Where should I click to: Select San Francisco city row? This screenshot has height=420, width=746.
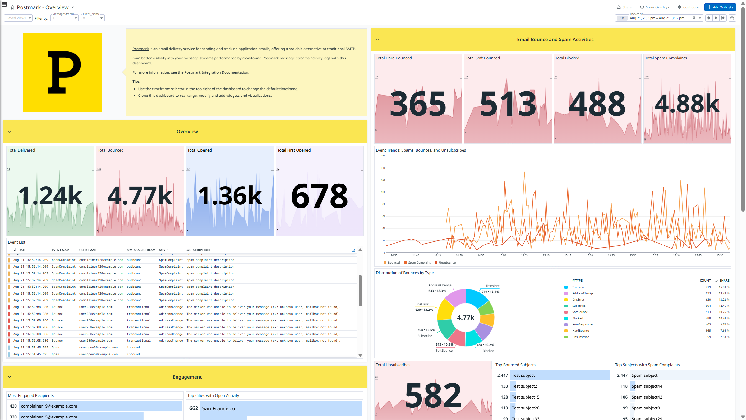[275, 408]
